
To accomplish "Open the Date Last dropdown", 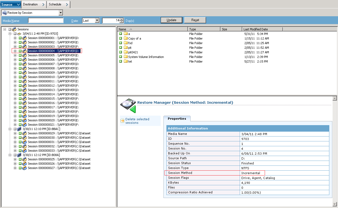I will 97,21.
